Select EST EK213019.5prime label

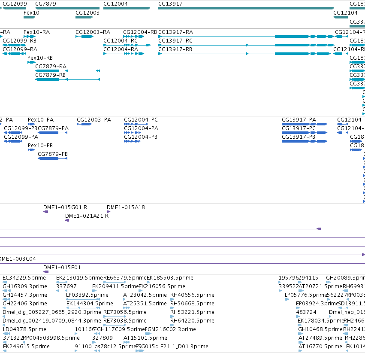click(x=79, y=278)
